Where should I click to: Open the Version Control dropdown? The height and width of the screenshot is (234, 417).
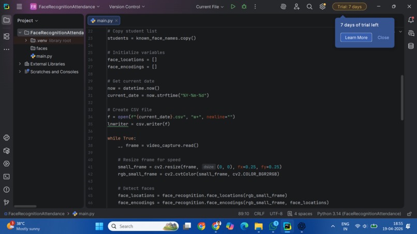(127, 7)
